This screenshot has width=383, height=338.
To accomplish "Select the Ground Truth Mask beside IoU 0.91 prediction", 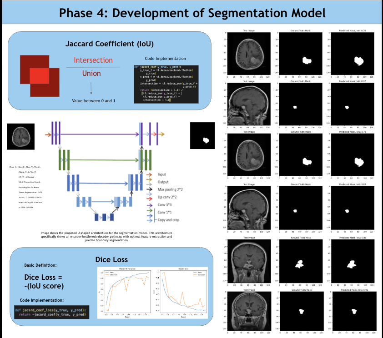I will tap(302, 311).
